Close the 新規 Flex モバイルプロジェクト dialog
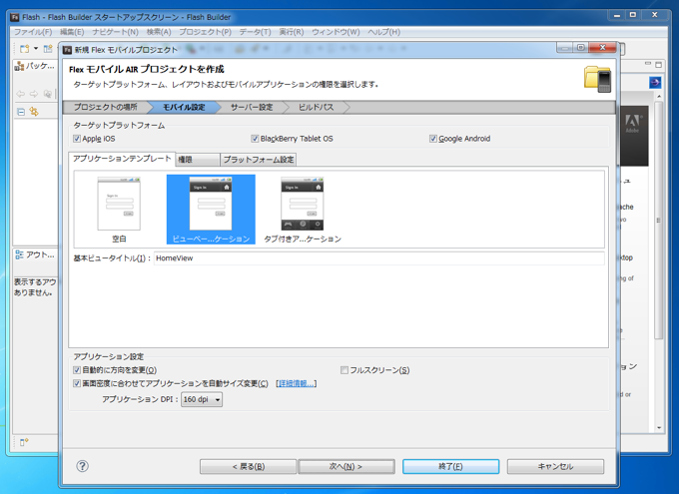The image size is (679, 494). click(602, 47)
